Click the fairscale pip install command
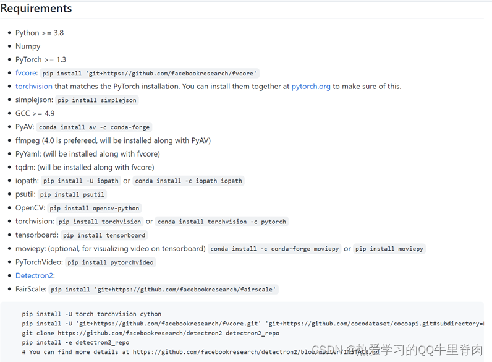 tap(163, 290)
